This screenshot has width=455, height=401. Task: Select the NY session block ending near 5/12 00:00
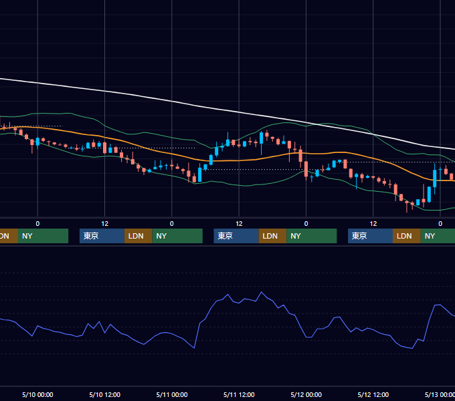pyautogui.click(x=312, y=236)
